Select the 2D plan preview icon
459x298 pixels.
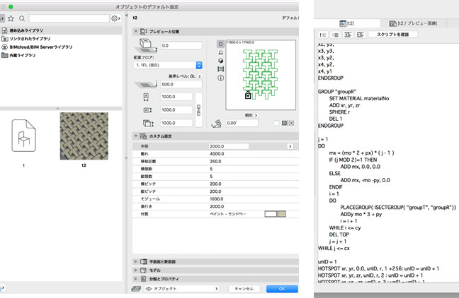(220, 44)
